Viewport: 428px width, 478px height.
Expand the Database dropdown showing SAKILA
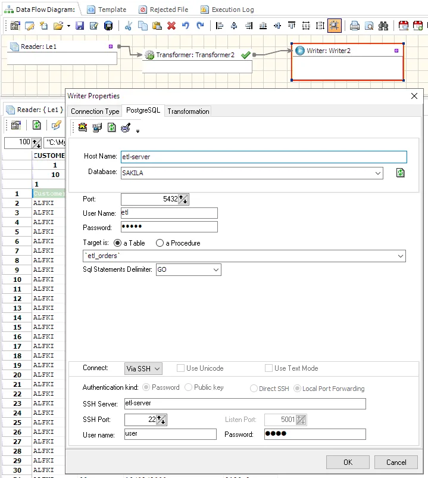pos(378,173)
